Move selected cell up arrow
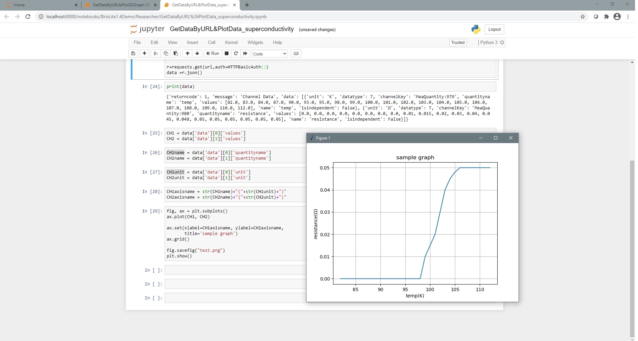Viewport: 638px width, 341px height. [187, 54]
